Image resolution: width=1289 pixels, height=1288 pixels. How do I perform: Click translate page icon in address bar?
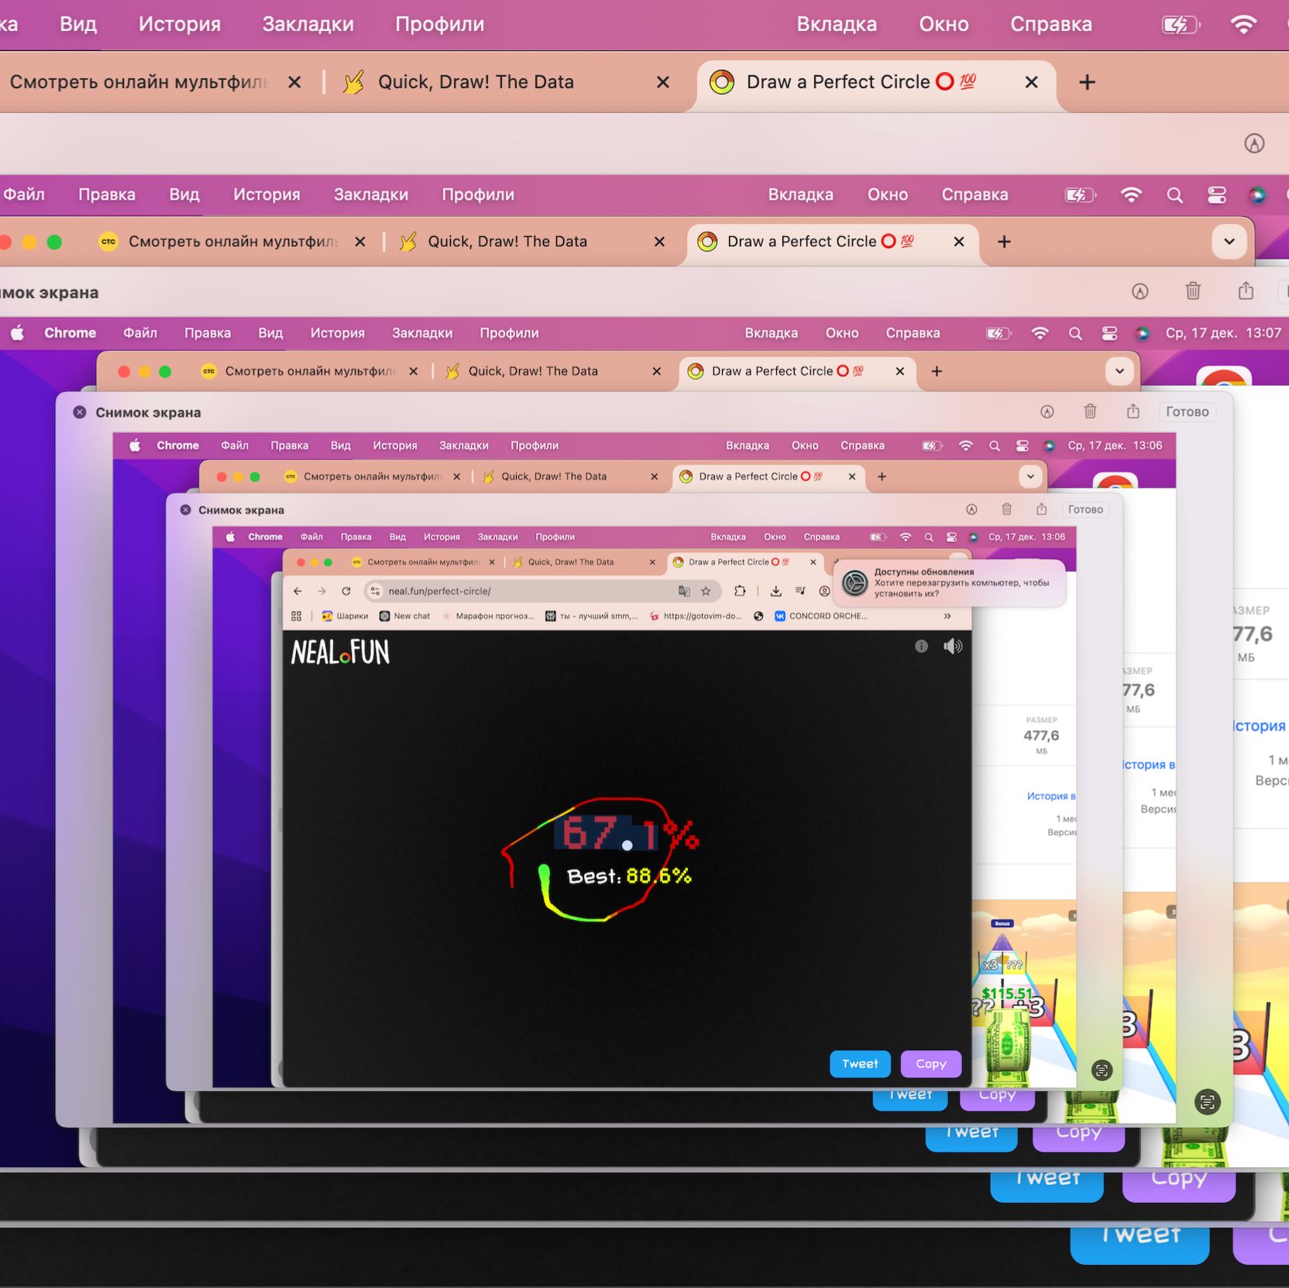[x=684, y=591]
